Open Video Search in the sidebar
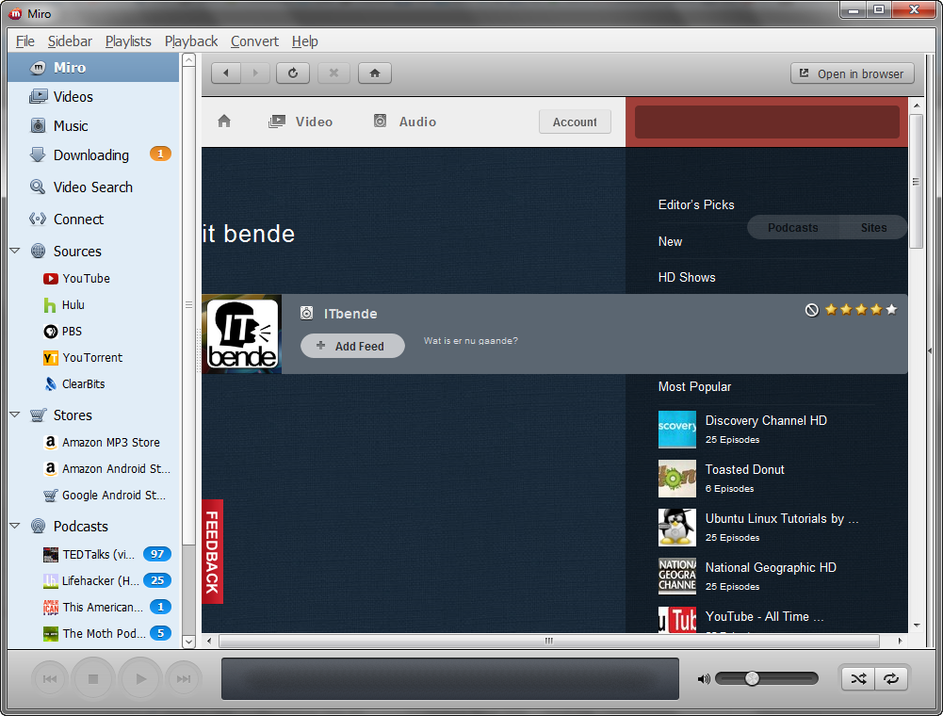Viewport: 943px width, 716px height. click(x=93, y=187)
